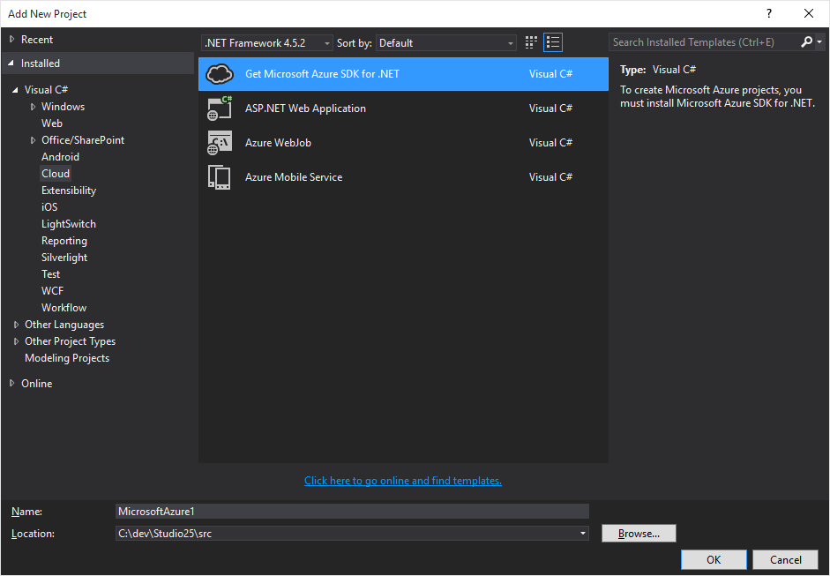The width and height of the screenshot is (830, 576).
Task: Select the Cloud category
Action: point(56,174)
